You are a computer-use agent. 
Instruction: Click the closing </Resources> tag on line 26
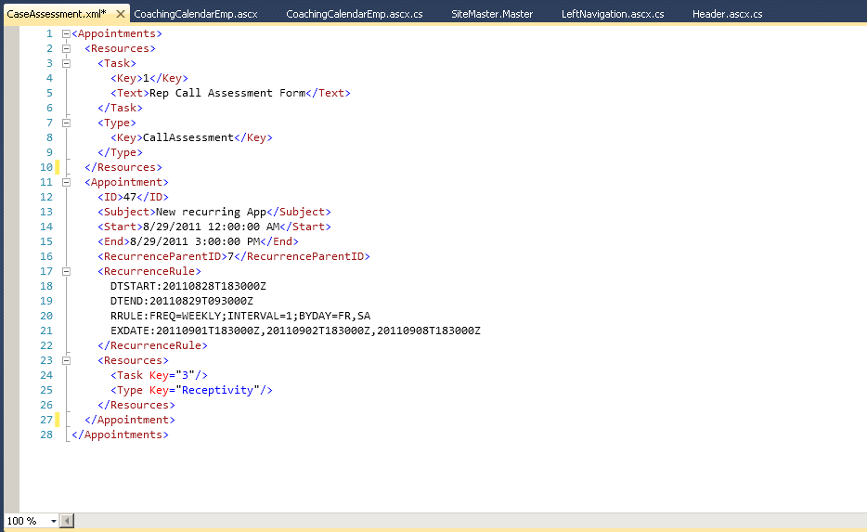[x=136, y=405]
